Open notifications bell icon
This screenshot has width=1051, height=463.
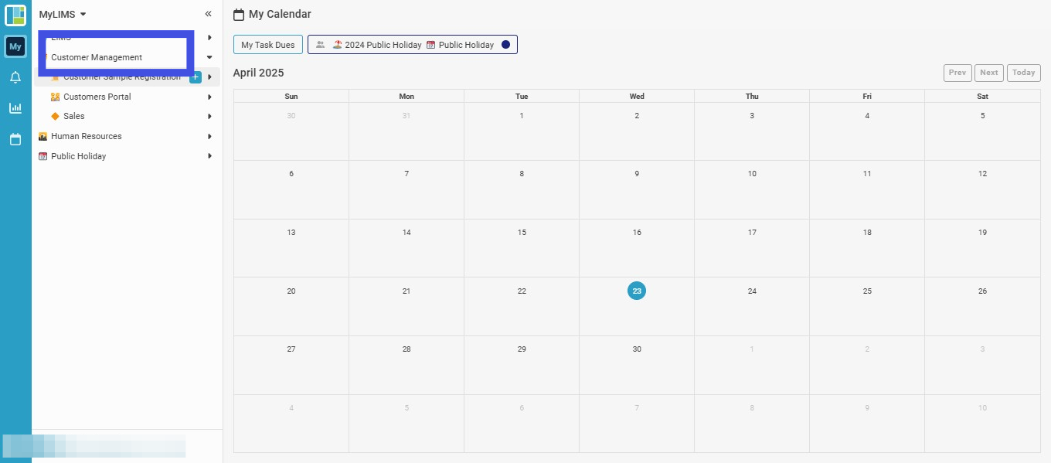[15, 77]
